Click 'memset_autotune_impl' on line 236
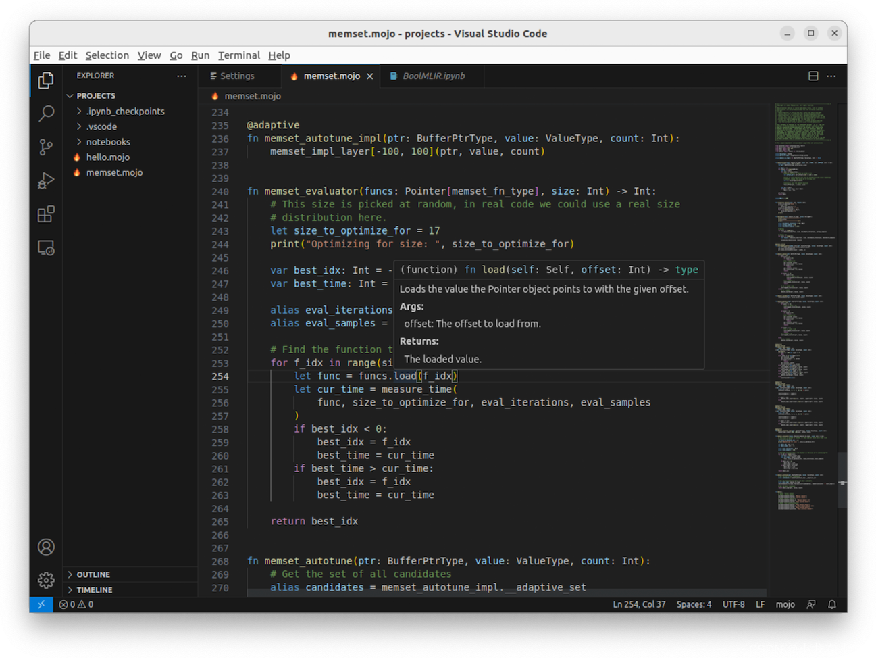 coord(323,138)
